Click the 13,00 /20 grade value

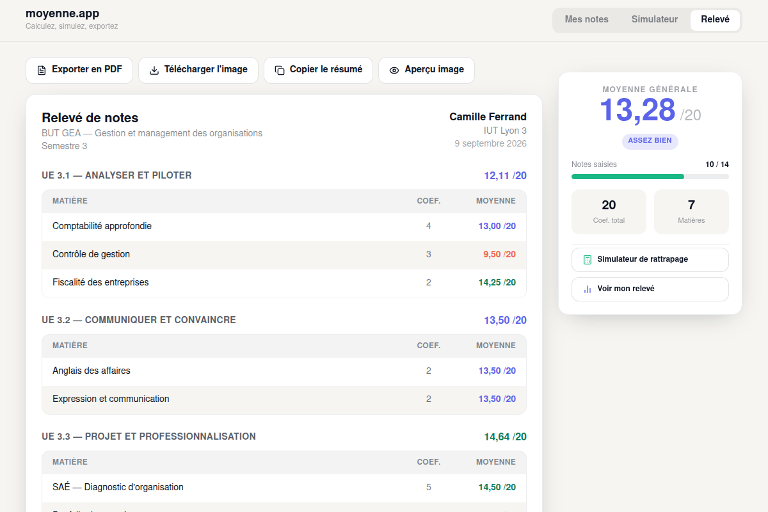(497, 227)
